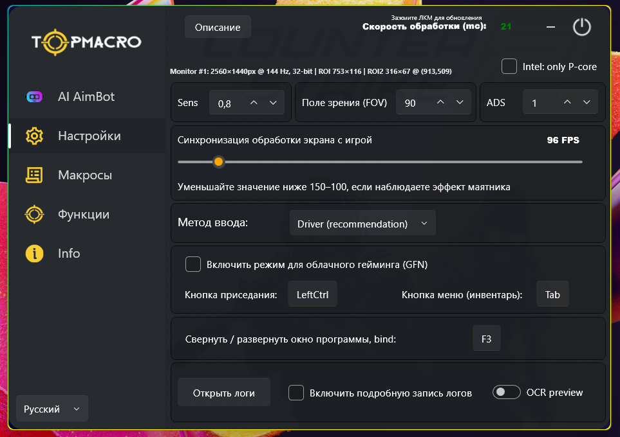Click the Настройки gear icon
Viewport: 620px width, 437px height.
coord(34,136)
